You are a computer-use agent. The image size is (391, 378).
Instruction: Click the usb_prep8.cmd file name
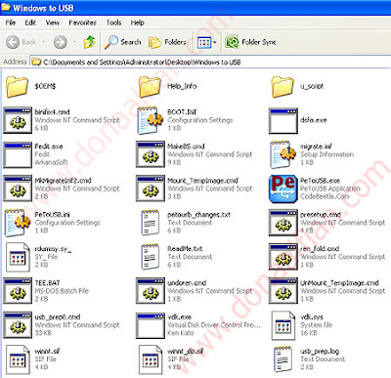pos(58,316)
